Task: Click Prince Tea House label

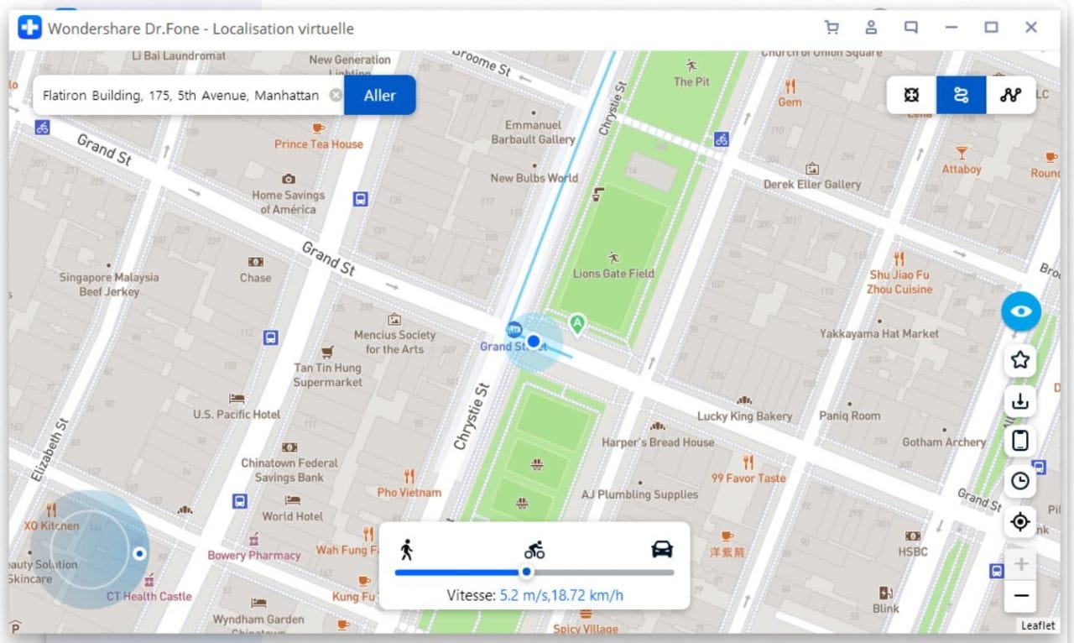Action: [319, 144]
